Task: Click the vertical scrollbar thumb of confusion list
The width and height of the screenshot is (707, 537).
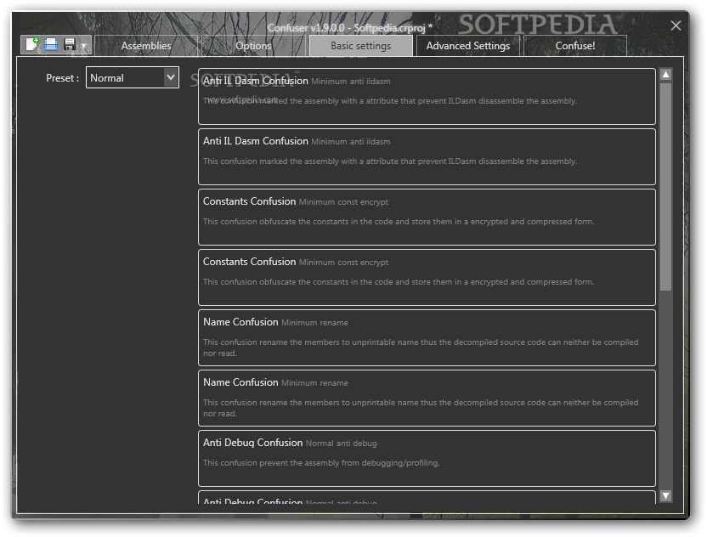Action: [666, 186]
